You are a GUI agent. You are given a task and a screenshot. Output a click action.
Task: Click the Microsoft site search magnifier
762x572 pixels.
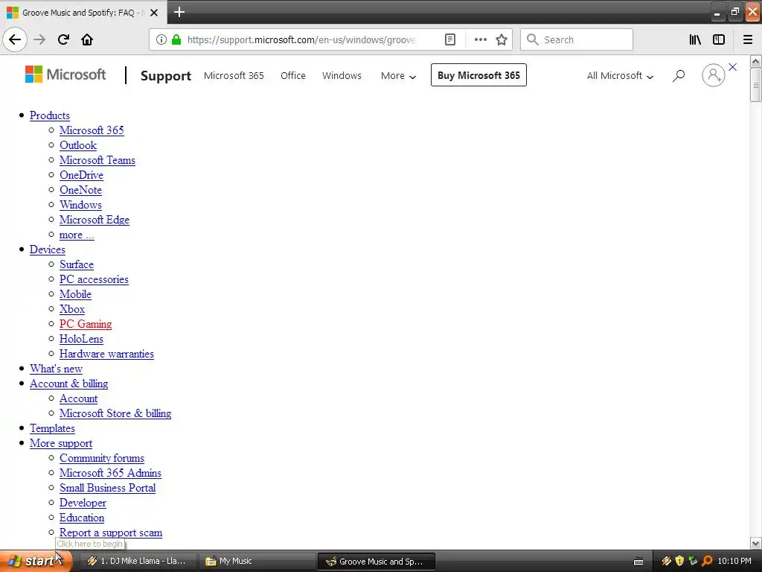[x=679, y=75]
